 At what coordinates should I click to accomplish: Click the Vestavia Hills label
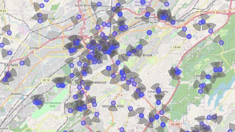click(x=113, y=106)
